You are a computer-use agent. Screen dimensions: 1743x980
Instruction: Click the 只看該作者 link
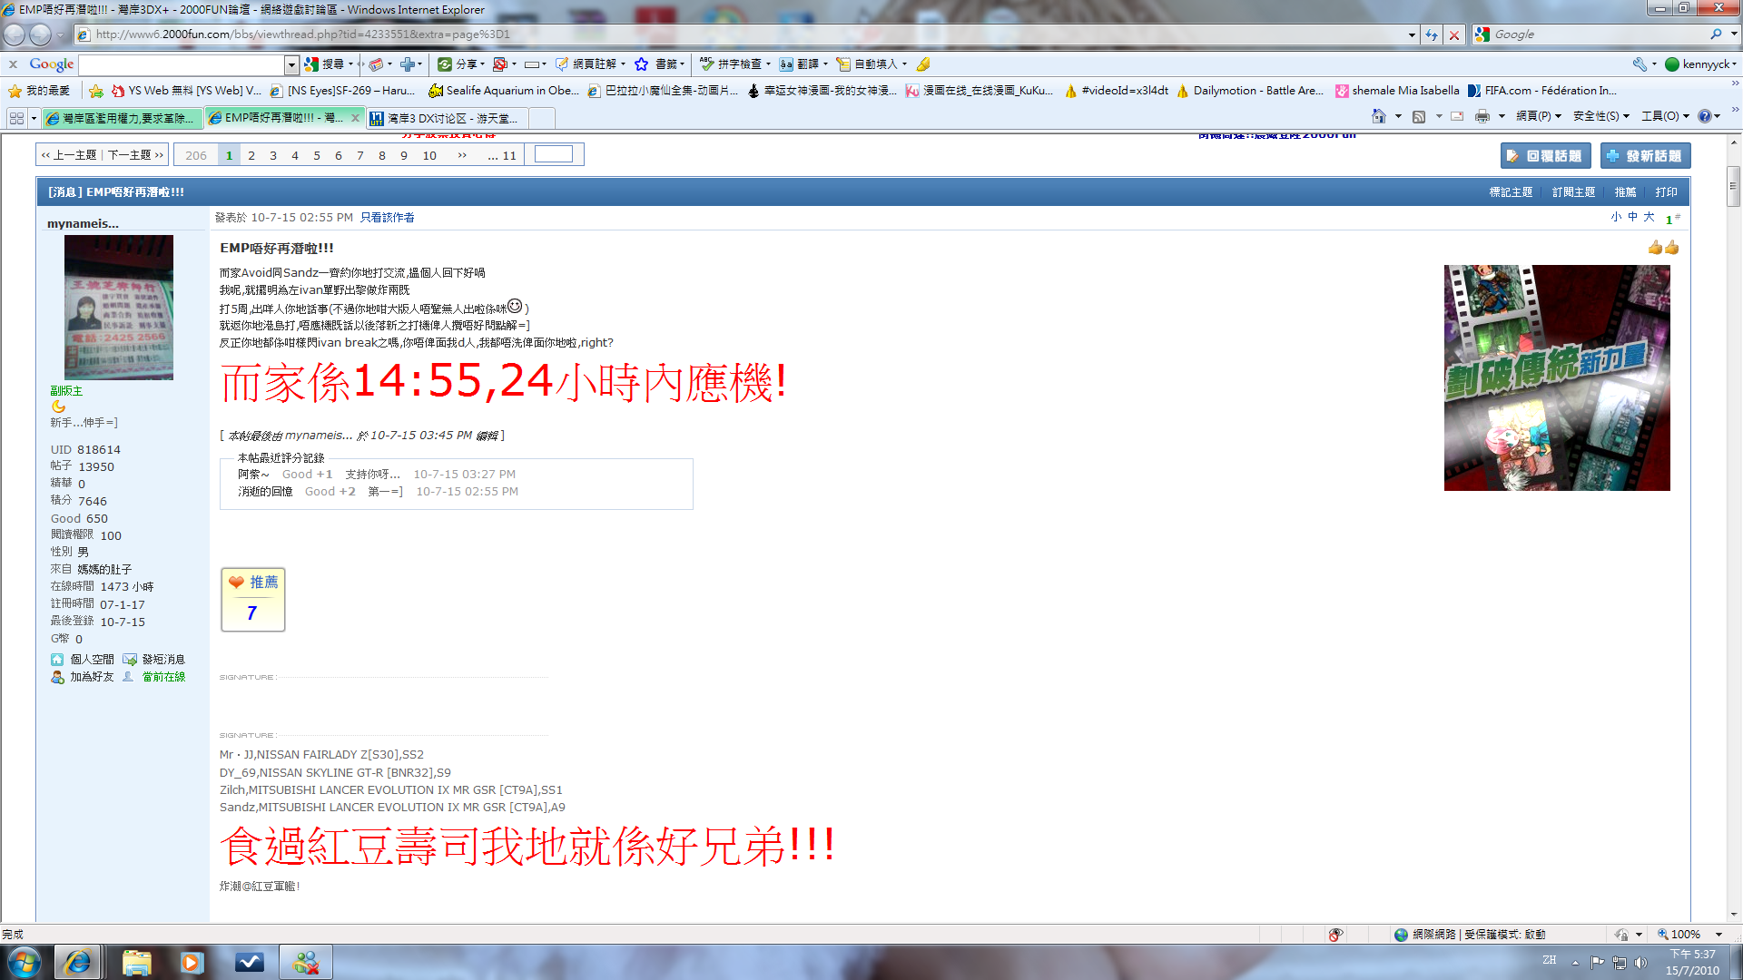coord(387,218)
